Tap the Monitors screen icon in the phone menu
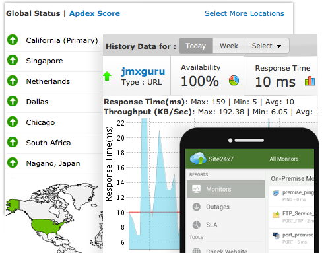The image size is (326, 253). click(196, 189)
